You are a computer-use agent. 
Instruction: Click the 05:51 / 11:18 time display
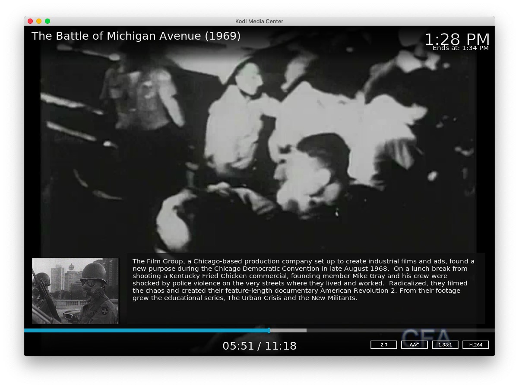coord(259,346)
